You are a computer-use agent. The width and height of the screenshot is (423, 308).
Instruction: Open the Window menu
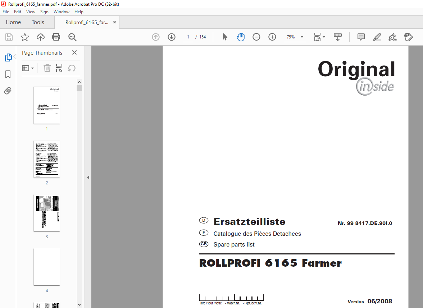pos(61,12)
